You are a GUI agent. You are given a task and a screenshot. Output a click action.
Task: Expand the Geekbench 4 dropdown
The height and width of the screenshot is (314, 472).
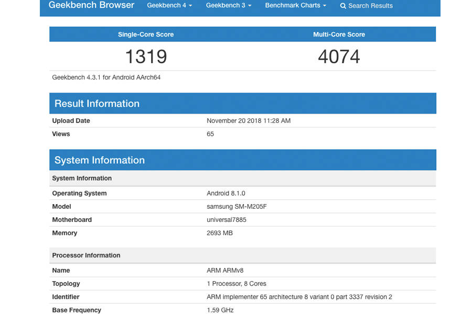(169, 5)
